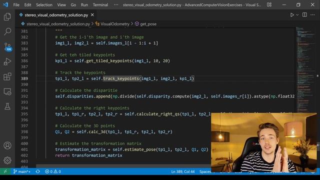Open Source Control view with 10K badge
The width and height of the screenshot is (320, 180).
(x=8, y=47)
